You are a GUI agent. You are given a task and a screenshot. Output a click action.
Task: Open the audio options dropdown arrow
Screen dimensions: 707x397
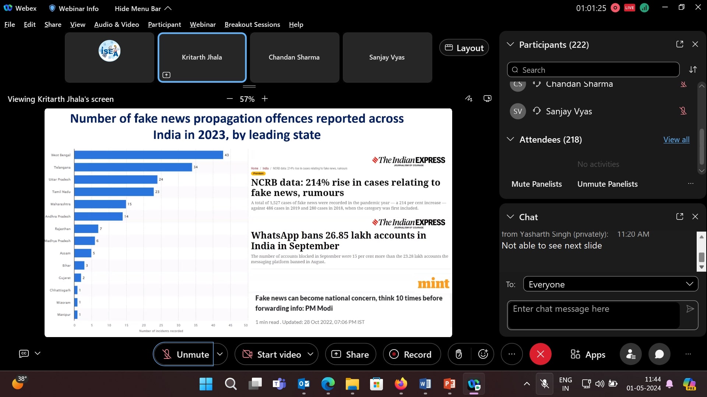click(220, 354)
